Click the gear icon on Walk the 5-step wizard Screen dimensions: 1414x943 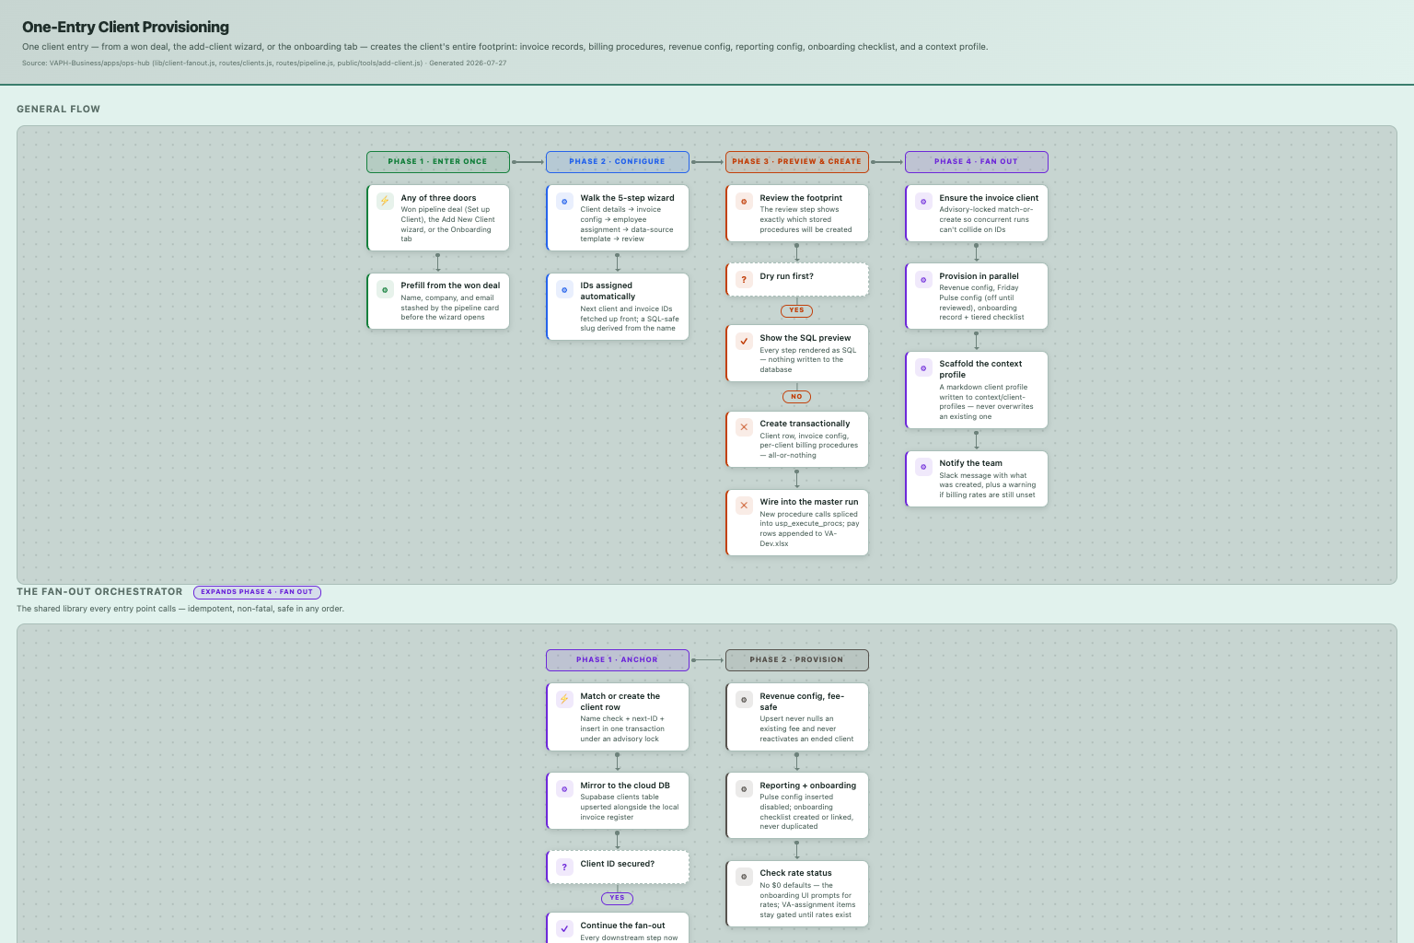[x=564, y=201]
